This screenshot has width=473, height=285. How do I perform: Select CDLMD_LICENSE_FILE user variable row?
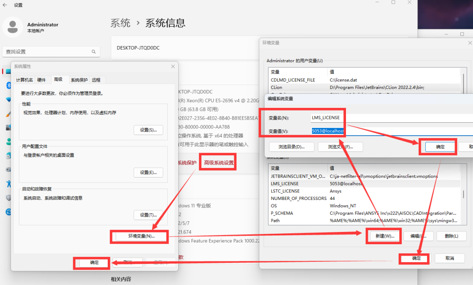[364, 80]
